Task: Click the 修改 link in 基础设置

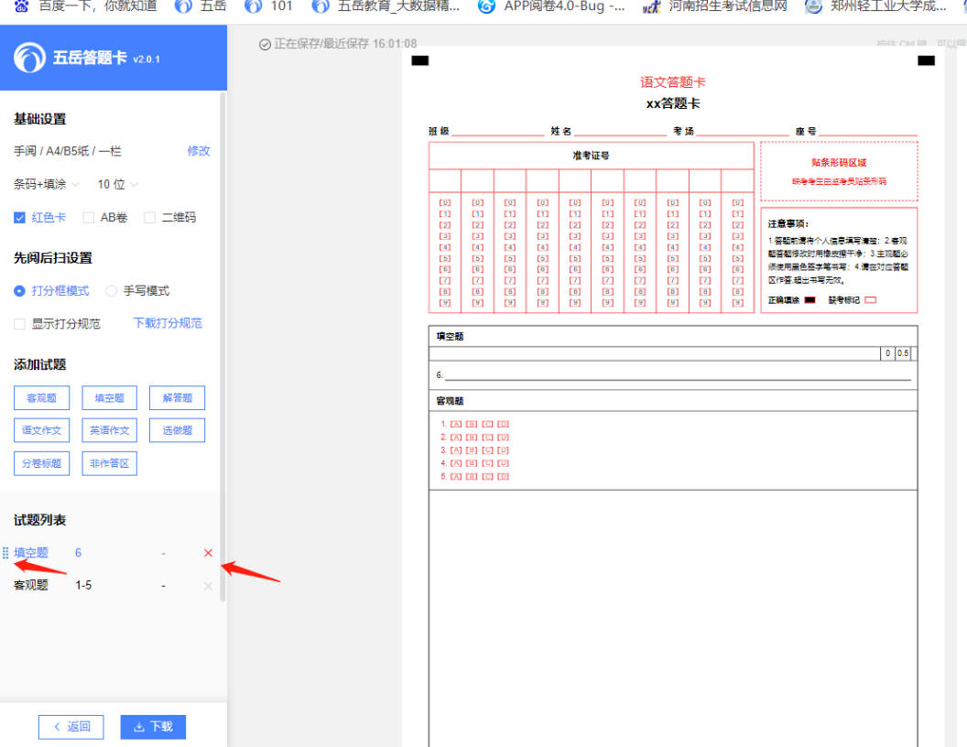Action: 199,151
